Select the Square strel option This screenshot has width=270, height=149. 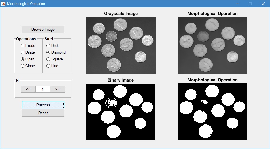tap(48, 59)
